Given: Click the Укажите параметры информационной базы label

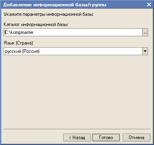Looking at the screenshot, I should tap(49, 14).
